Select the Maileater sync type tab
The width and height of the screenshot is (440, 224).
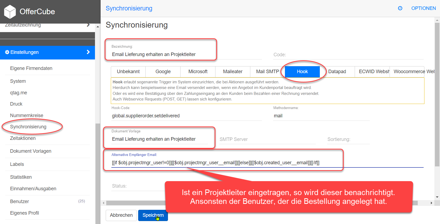click(233, 72)
